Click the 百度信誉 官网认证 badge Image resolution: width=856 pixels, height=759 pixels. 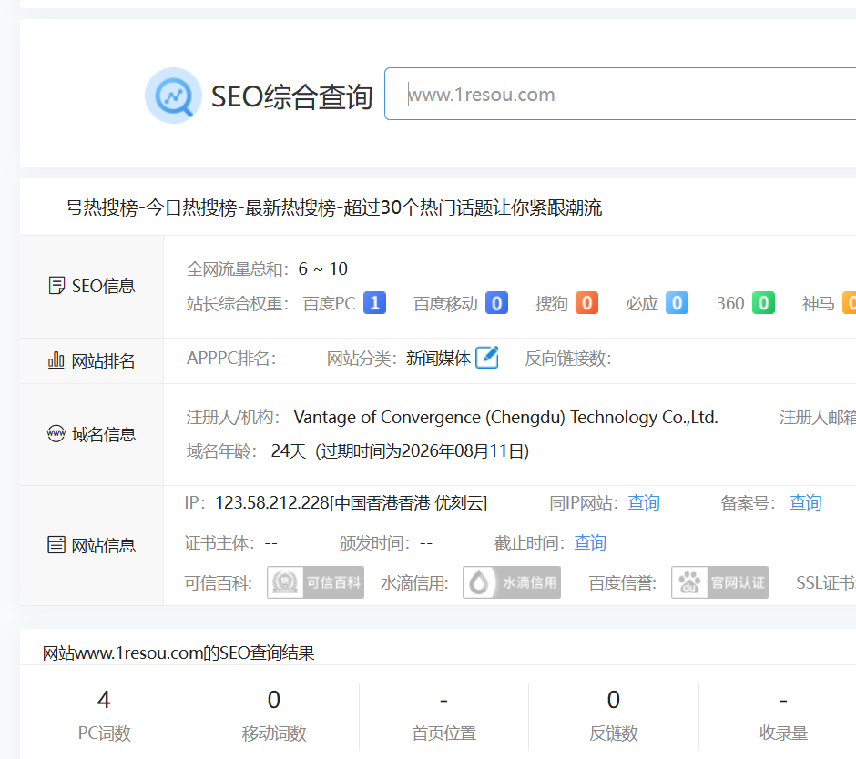point(719,582)
